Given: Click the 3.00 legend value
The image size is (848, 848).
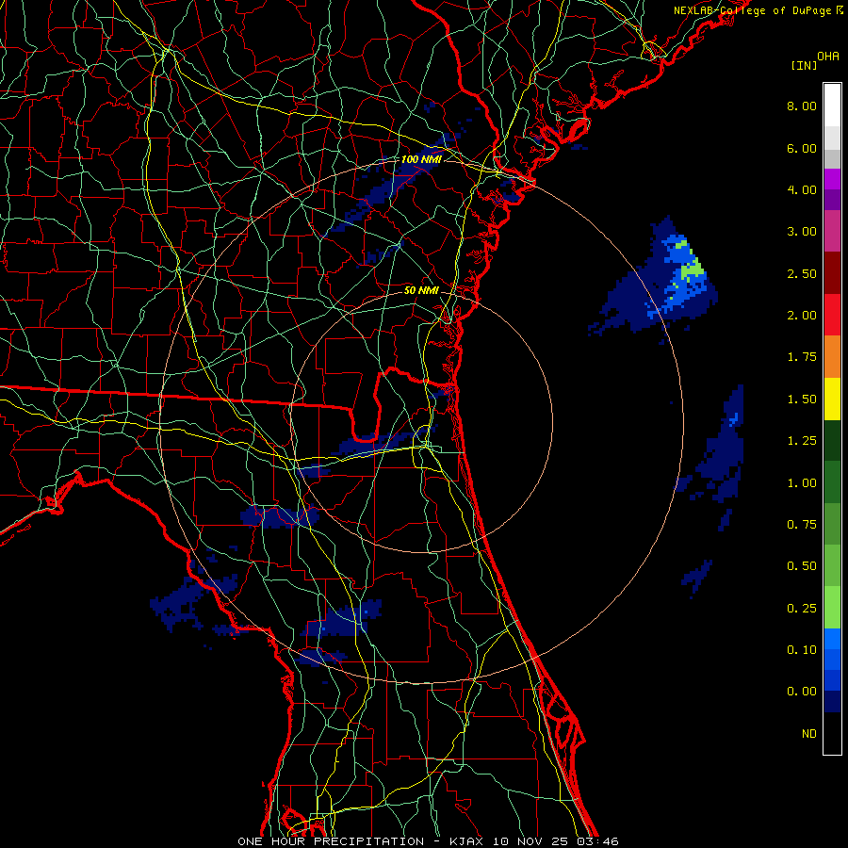Looking at the screenshot, I should pos(802,232).
